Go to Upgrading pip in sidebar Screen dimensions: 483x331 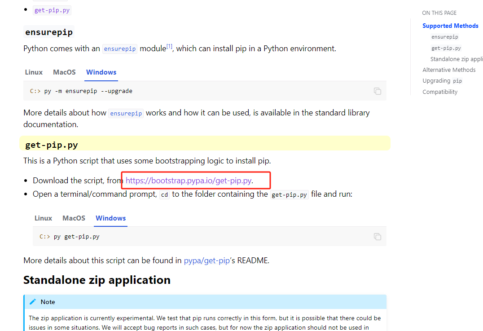point(442,81)
